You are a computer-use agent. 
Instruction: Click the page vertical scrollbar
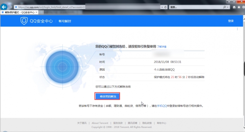244,68
